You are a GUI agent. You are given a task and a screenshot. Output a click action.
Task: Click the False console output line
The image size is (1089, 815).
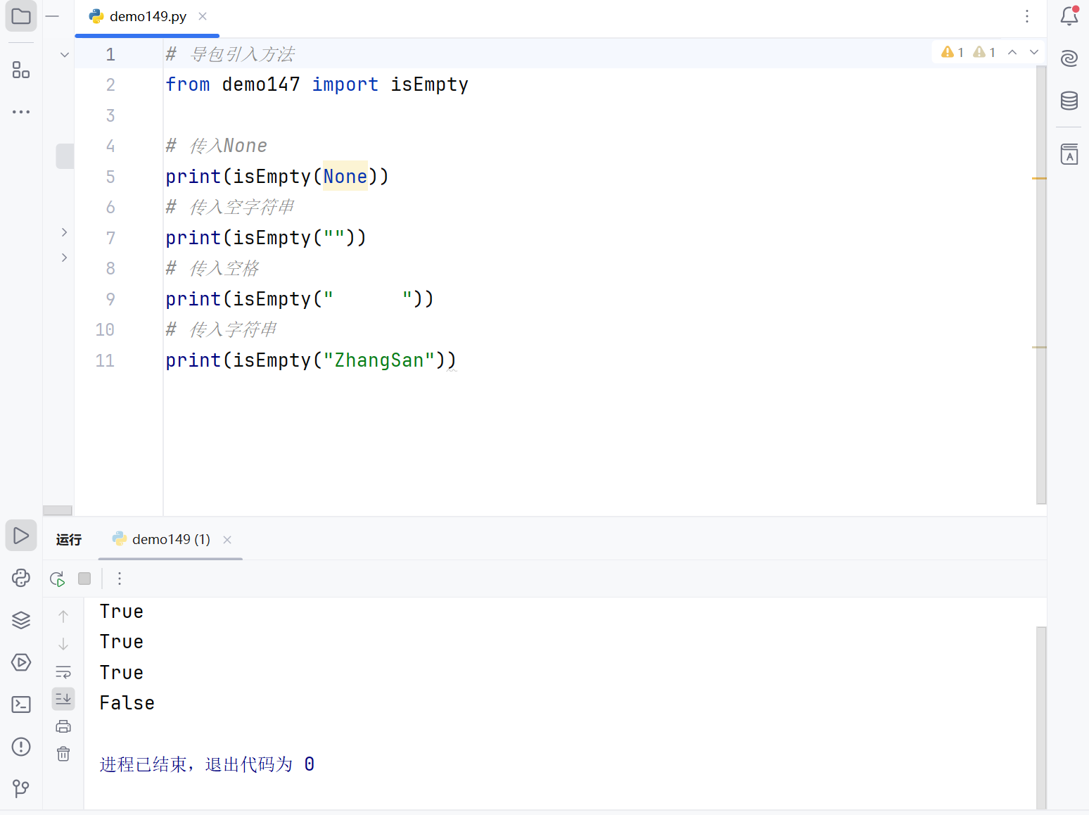pyautogui.click(x=127, y=703)
